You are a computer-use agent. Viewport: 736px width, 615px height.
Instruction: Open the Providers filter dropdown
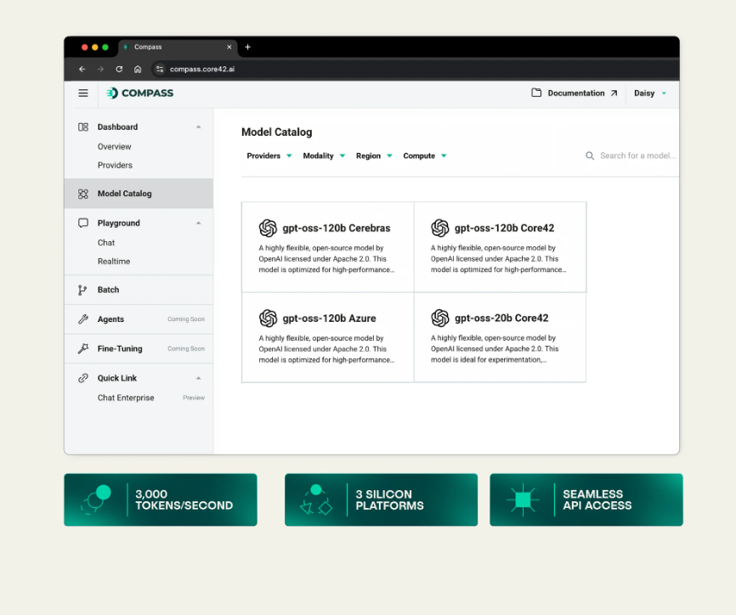pos(269,156)
